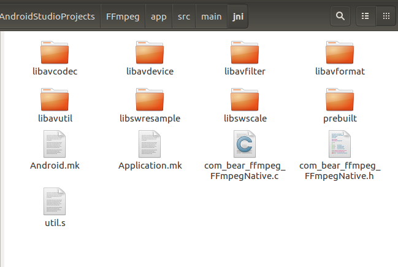Image resolution: width=398 pixels, height=267 pixels.
Task: Select the Application.mk file icon
Action: tap(150, 144)
